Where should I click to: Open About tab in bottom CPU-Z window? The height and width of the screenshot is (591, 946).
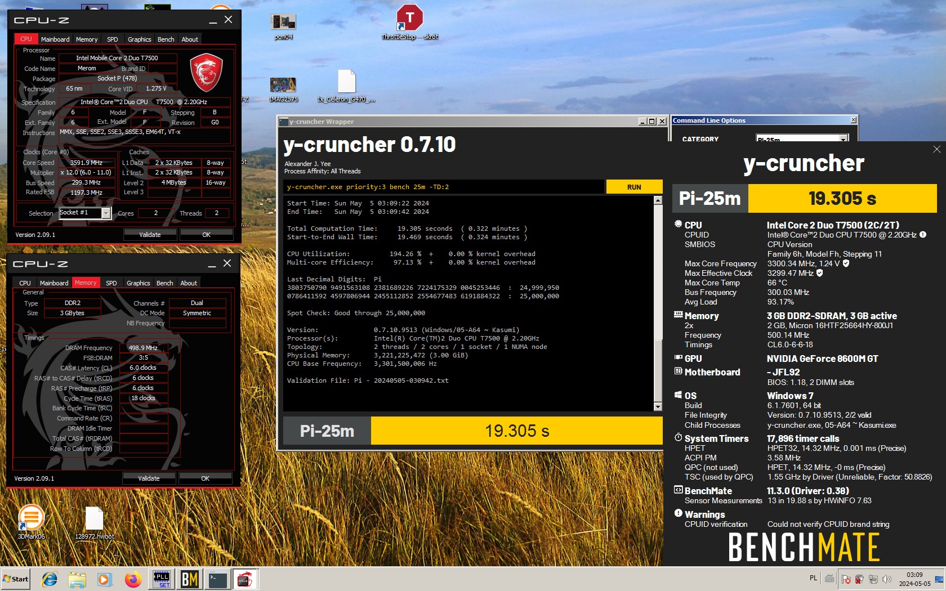[x=189, y=283]
